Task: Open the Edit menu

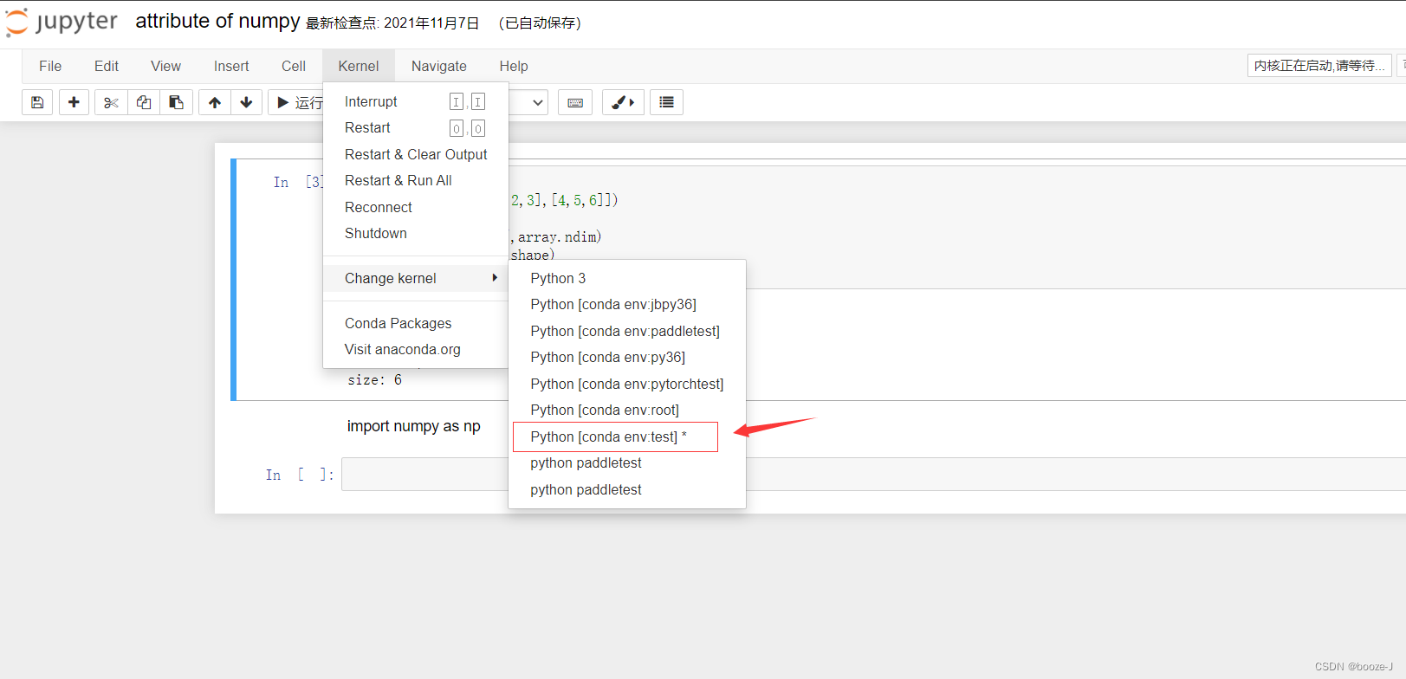Action: point(107,66)
